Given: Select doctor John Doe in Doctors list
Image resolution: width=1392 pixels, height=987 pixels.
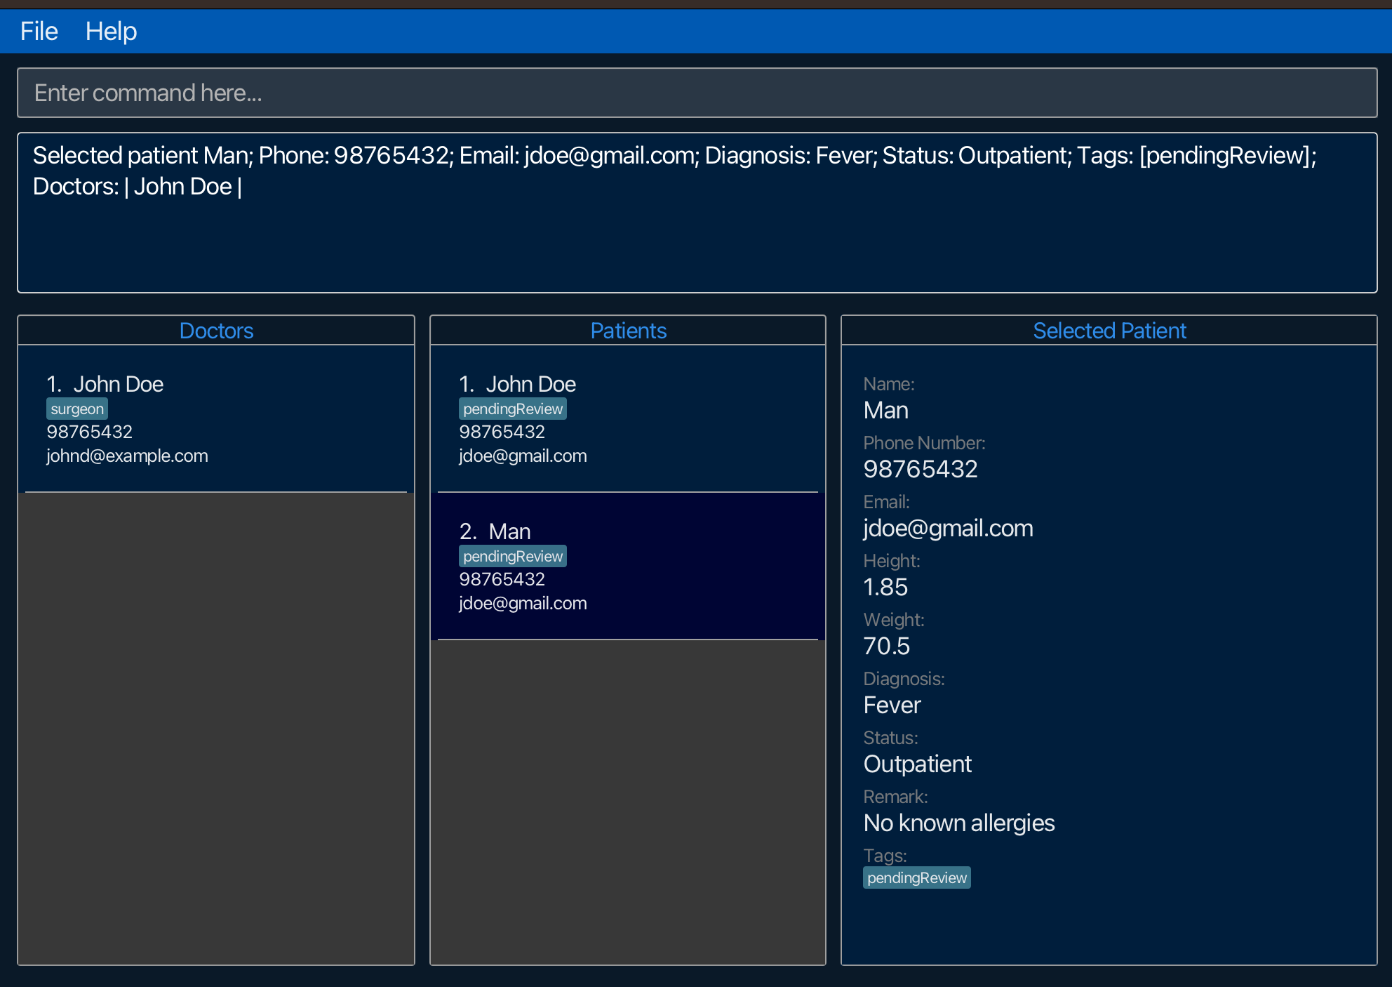Looking at the screenshot, I should click(216, 418).
